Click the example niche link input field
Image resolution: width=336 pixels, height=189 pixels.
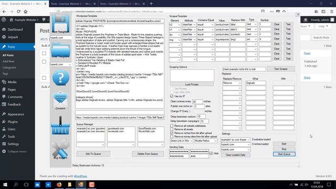[244, 69]
